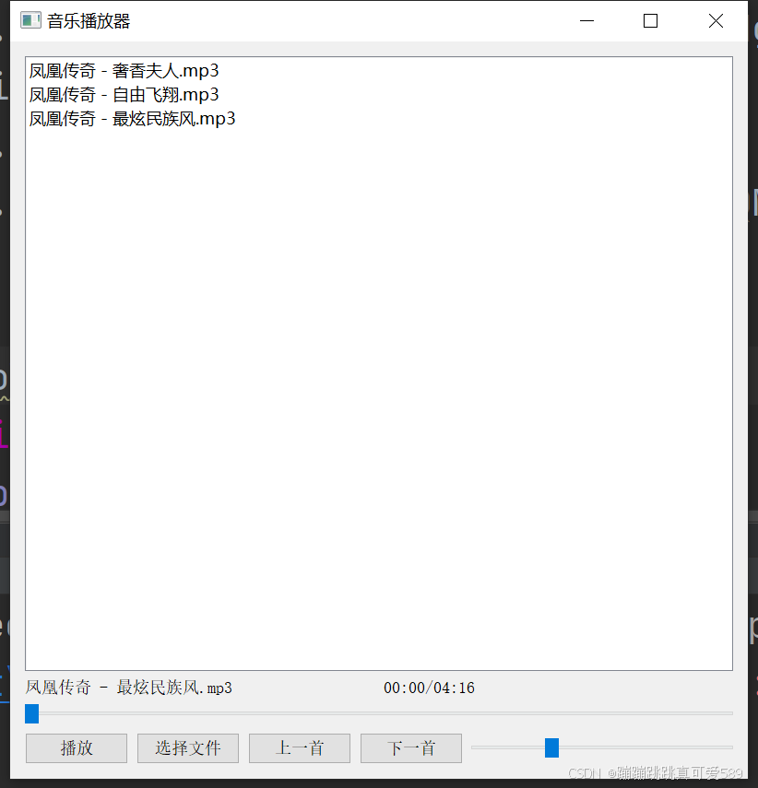
Task: Close the 音乐播放器 window
Action: [x=716, y=20]
